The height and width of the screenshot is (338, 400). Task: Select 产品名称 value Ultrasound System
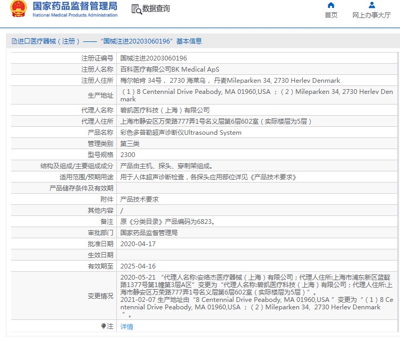click(181, 133)
